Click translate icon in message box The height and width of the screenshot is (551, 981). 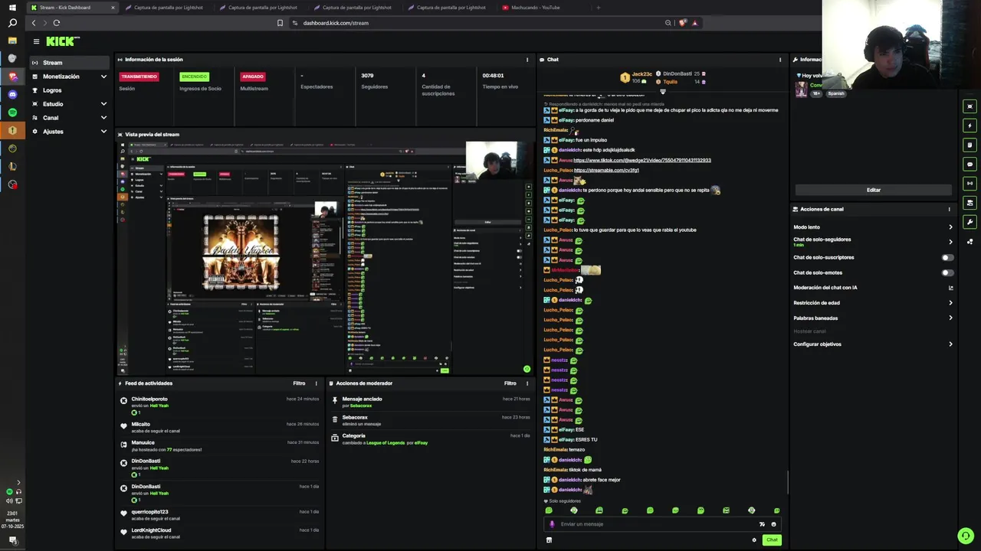pos(762,524)
